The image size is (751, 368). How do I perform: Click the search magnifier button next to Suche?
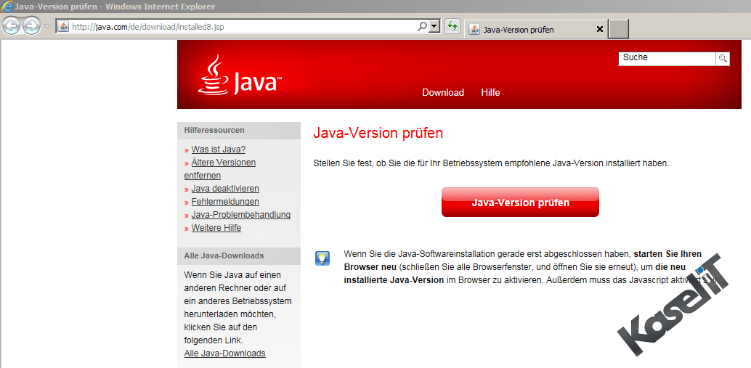(x=723, y=59)
